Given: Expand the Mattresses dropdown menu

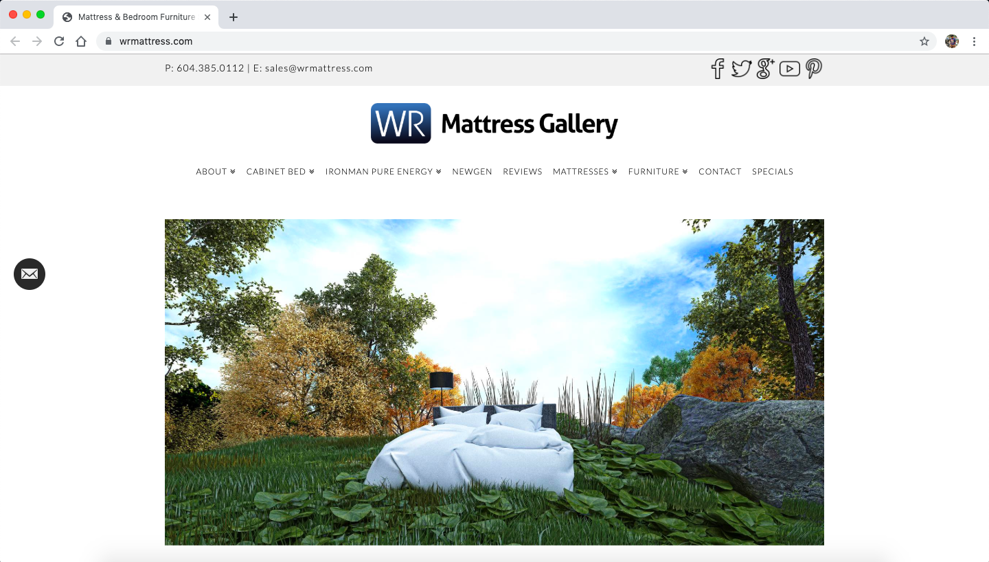Looking at the screenshot, I should [585, 172].
